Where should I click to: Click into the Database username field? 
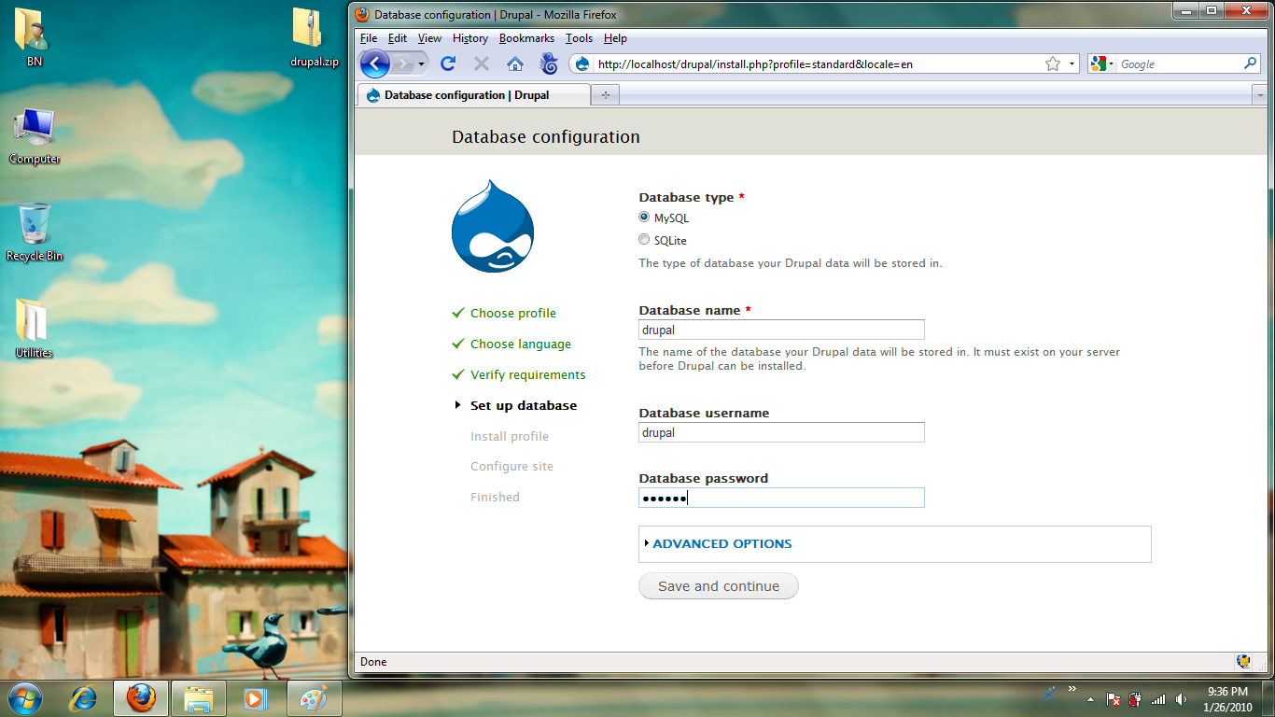(x=781, y=432)
